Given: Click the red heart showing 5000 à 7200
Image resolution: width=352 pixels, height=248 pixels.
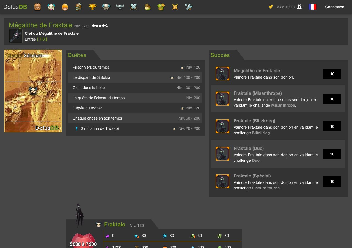Looking at the screenshot, I should click(83, 241).
